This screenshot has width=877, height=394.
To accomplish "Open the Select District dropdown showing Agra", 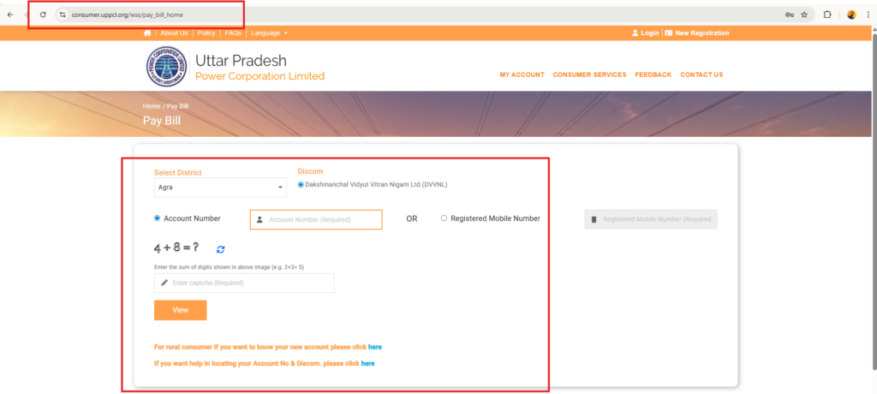I will coord(220,188).
